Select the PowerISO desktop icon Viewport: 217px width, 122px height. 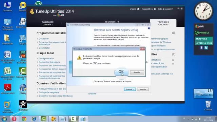click(x=23, y=6)
